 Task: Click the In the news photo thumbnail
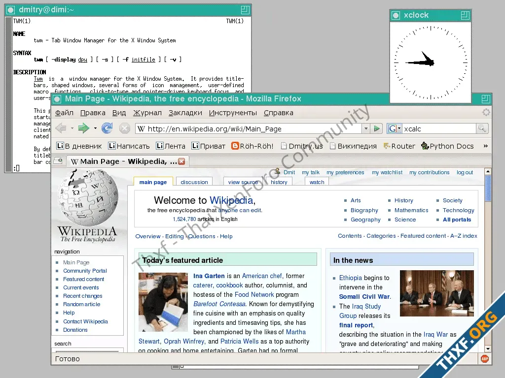(x=437, y=293)
